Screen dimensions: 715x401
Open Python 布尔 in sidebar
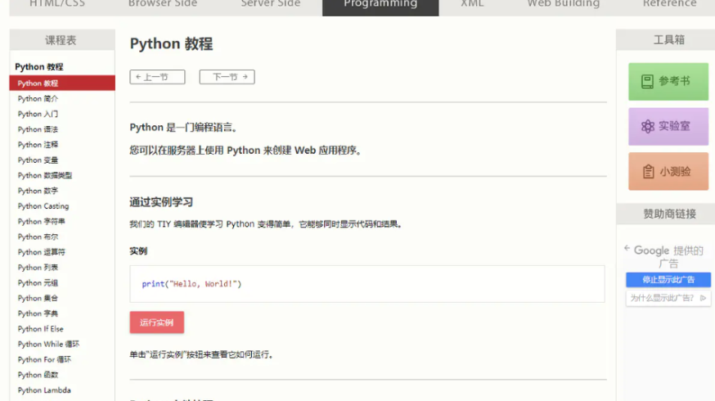click(x=38, y=237)
